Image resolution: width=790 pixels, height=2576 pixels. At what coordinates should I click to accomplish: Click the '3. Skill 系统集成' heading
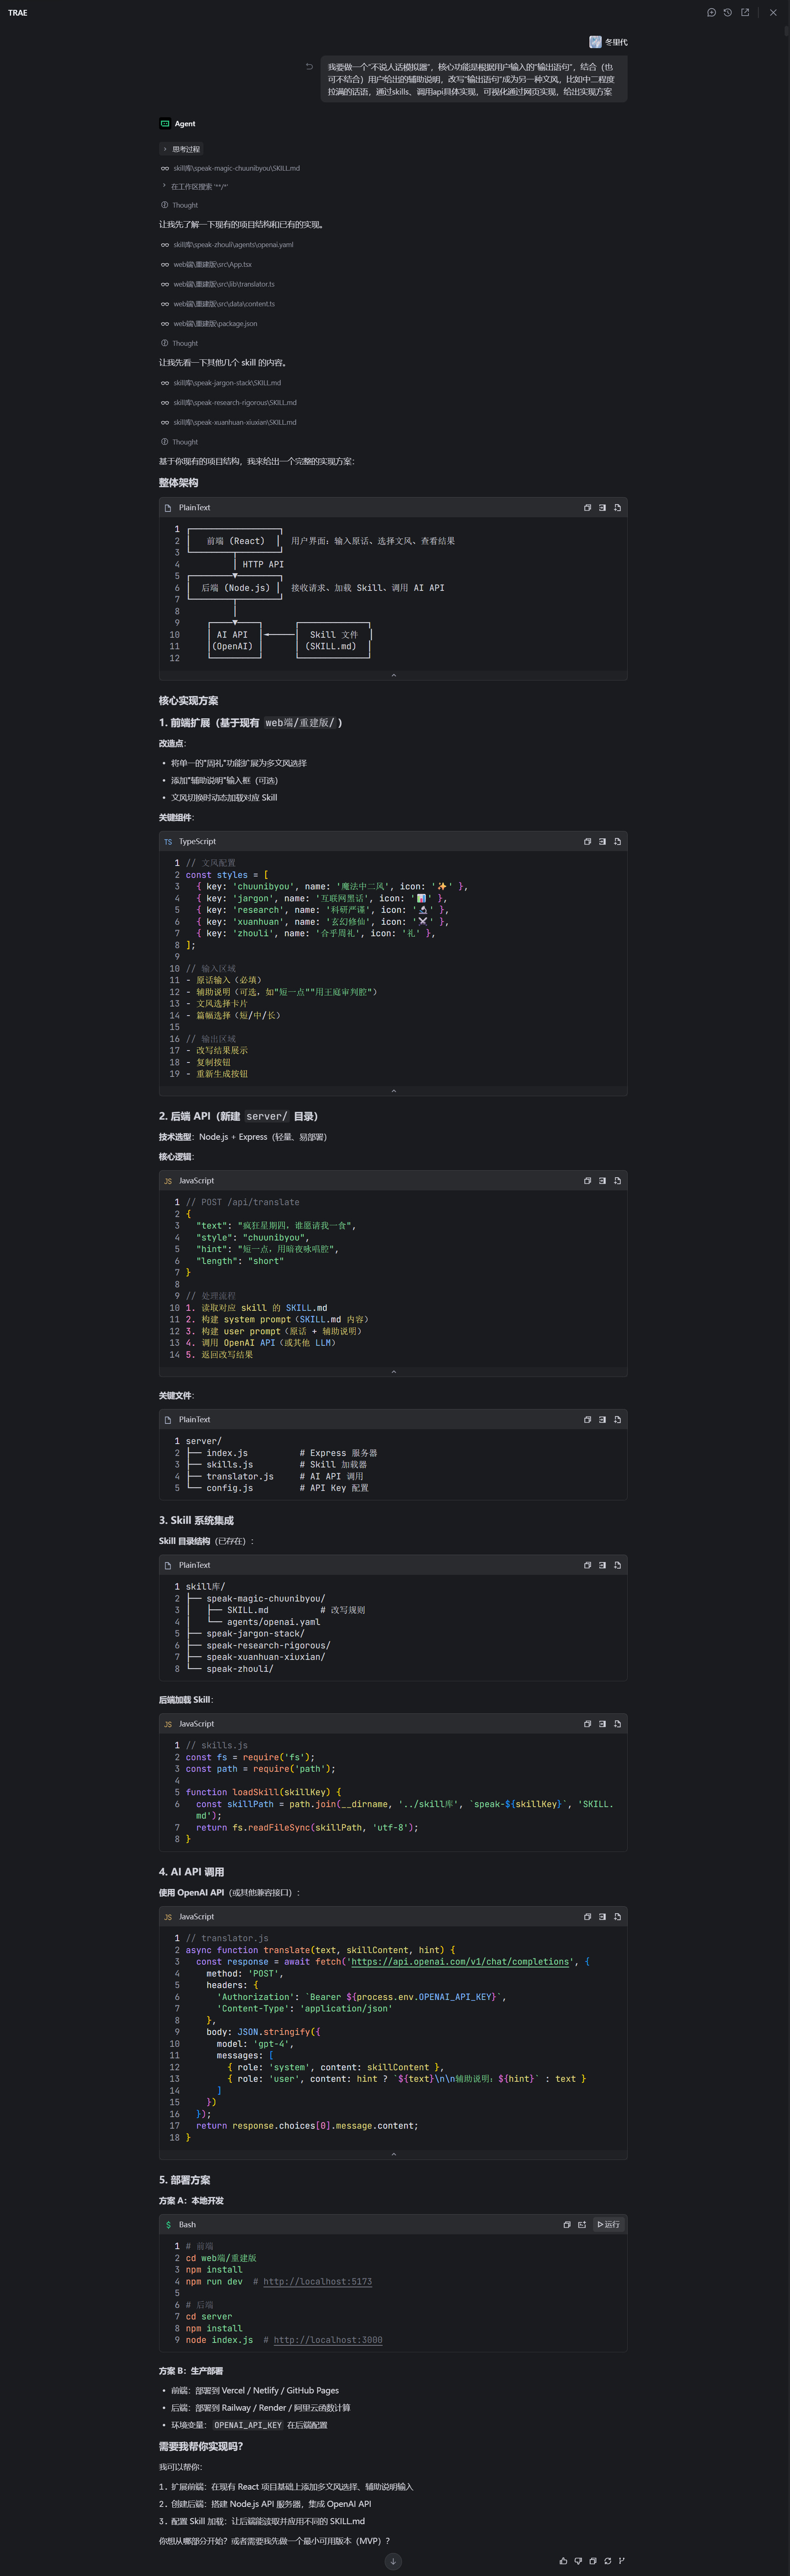tap(196, 1521)
